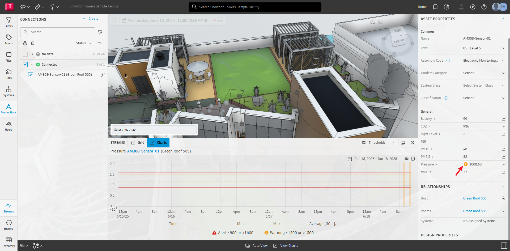510x251 pixels.
Task: Open the Systems panel
Action: pos(8,91)
